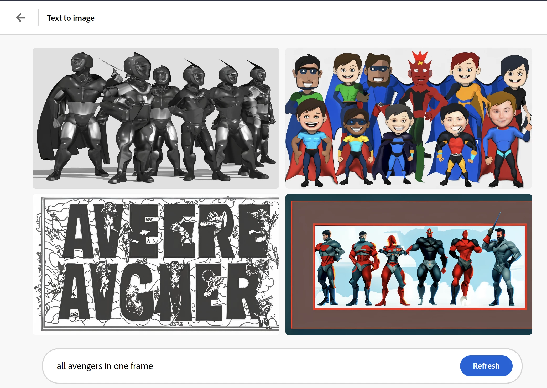This screenshot has height=388, width=547.
Task: Open the framed superhero lineup image
Action: 409,264
